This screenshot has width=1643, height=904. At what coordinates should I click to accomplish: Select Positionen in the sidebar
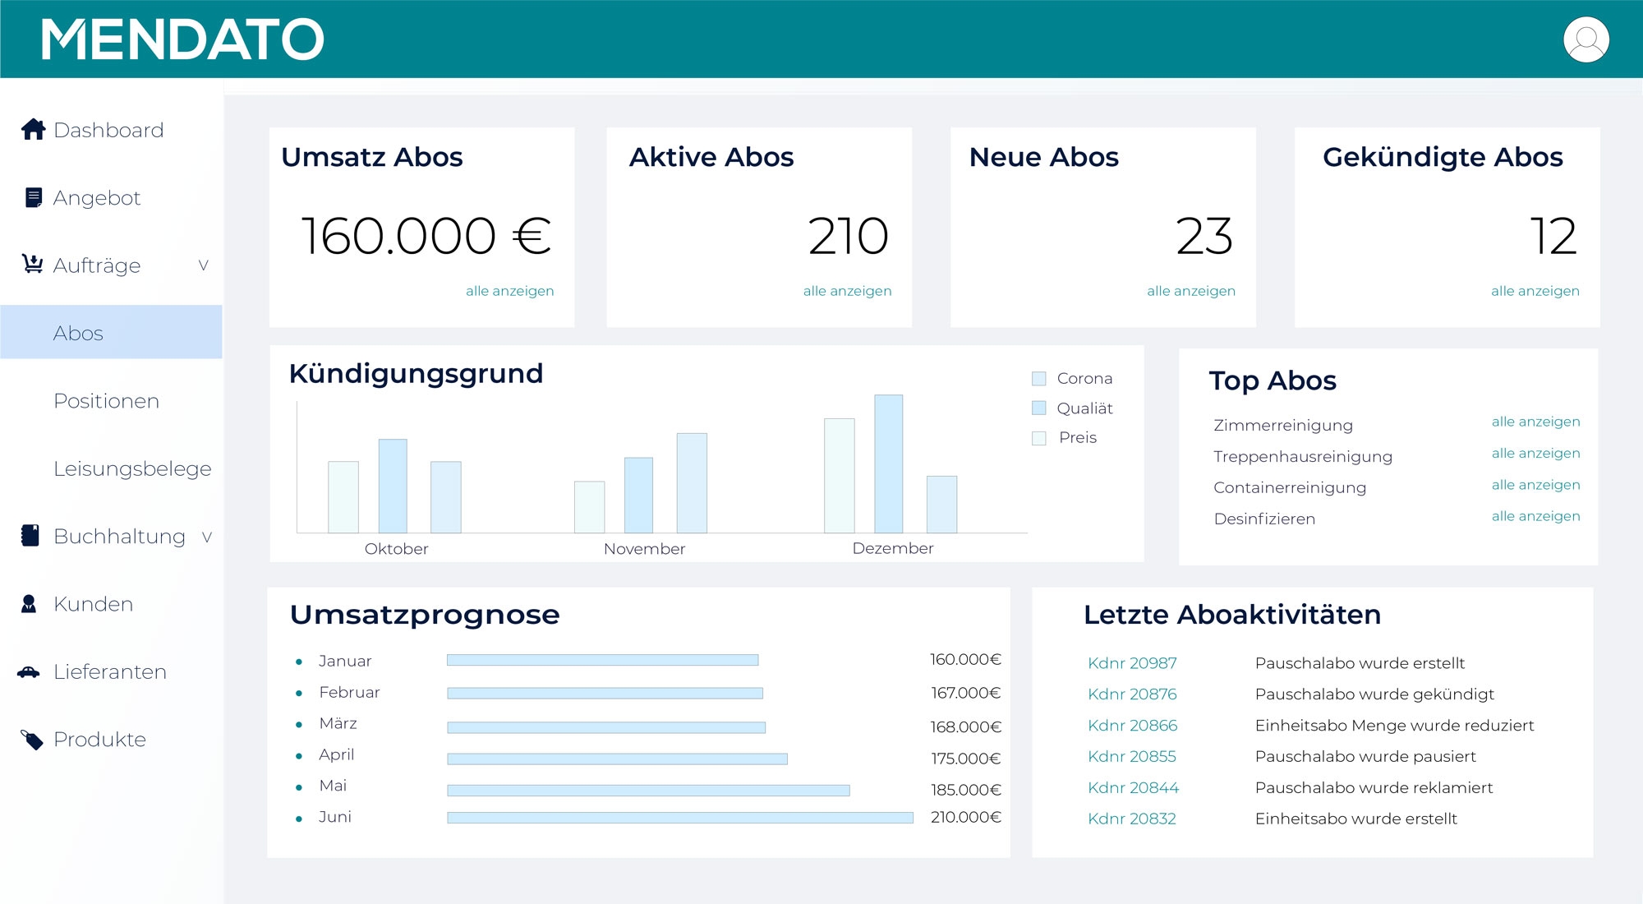coord(106,401)
